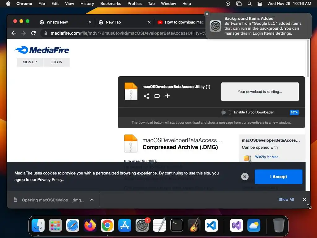Open the Background Items Added notification
This screenshot has width=317, height=238.
(259, 26)
